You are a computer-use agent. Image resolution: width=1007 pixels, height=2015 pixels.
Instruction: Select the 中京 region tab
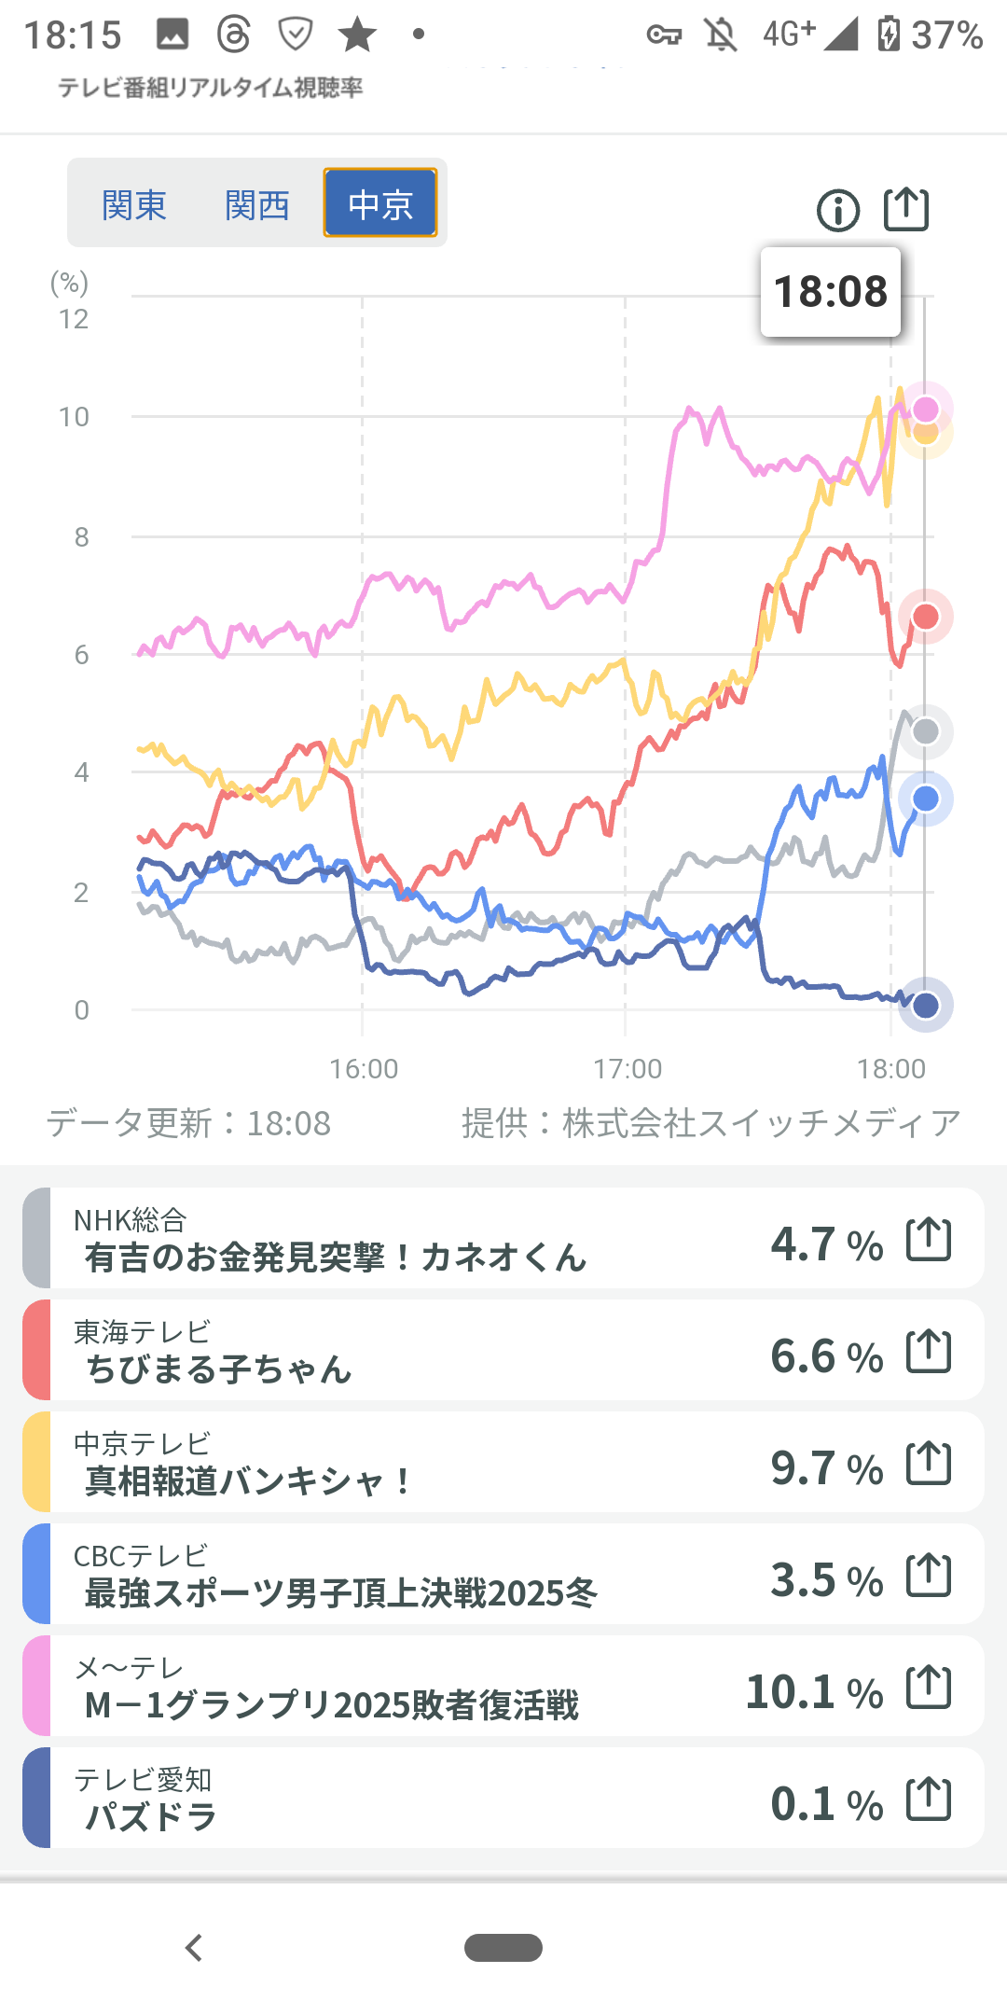point(380,203)
